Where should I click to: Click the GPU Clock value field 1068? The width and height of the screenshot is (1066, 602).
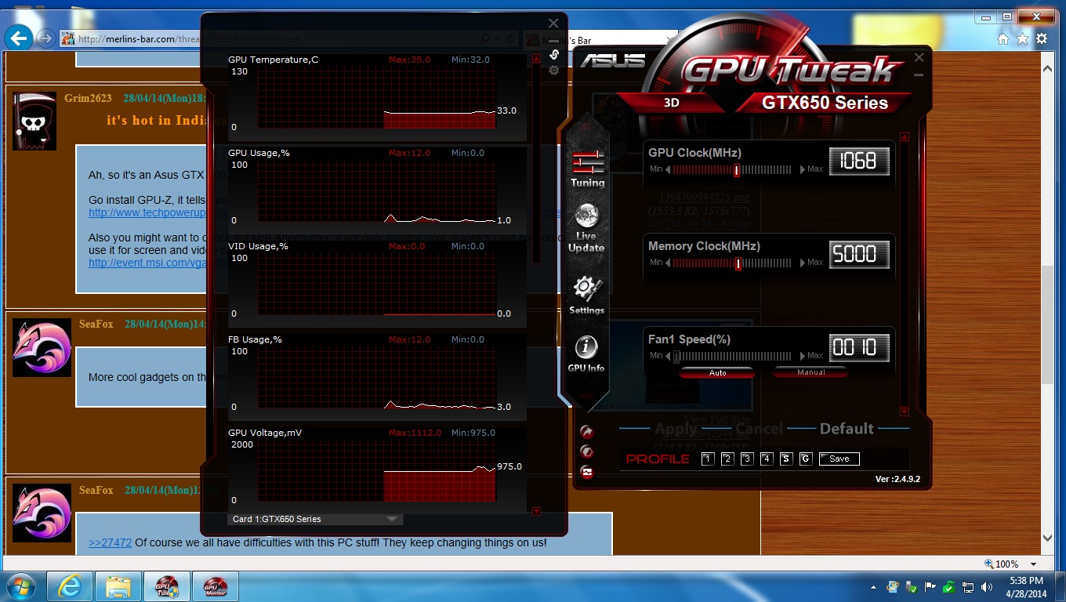click(x=858, y=161)
